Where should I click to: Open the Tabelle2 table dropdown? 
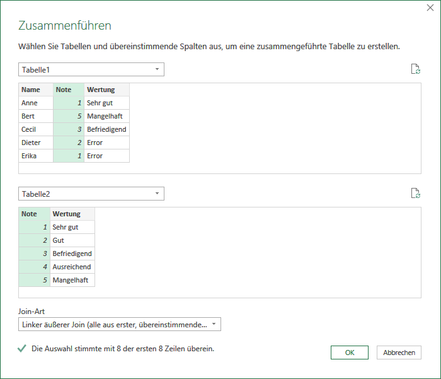point(91,194)
